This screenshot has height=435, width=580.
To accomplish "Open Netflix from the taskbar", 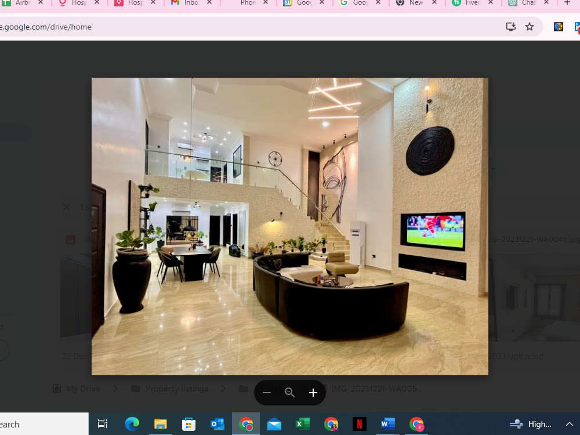I will click(360, 424).
